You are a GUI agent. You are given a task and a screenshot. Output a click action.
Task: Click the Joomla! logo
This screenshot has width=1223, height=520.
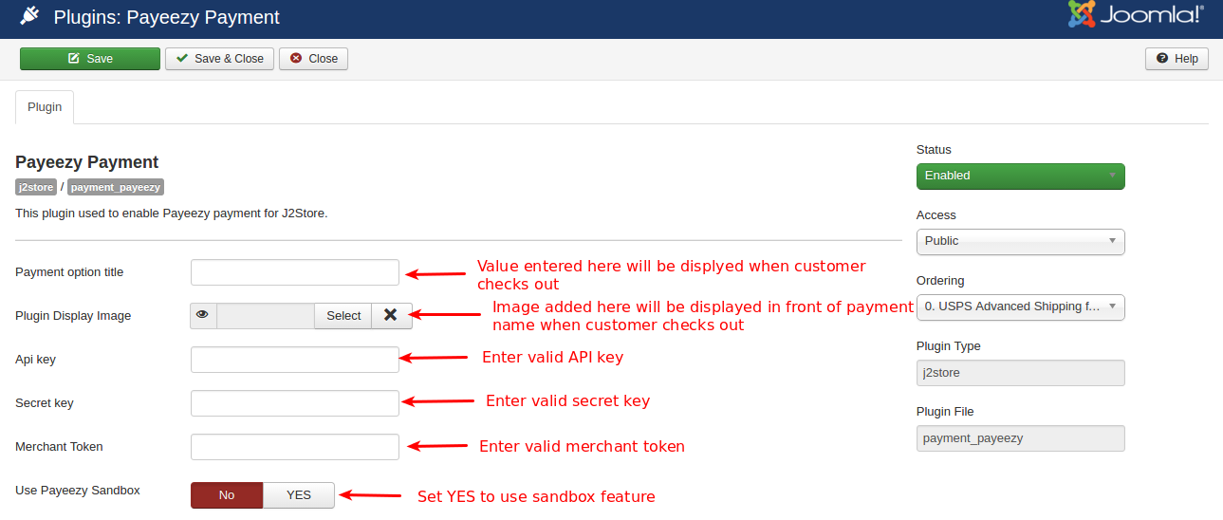(x=1135, y=14)
